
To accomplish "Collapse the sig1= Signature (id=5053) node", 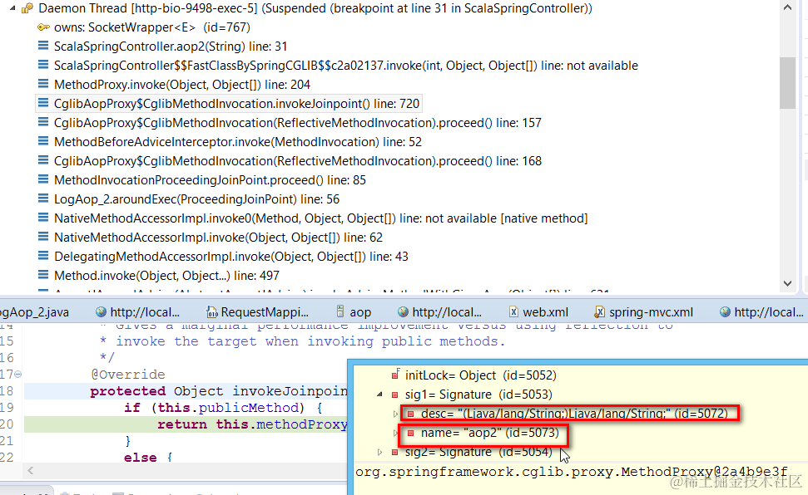I will (379, 395).
